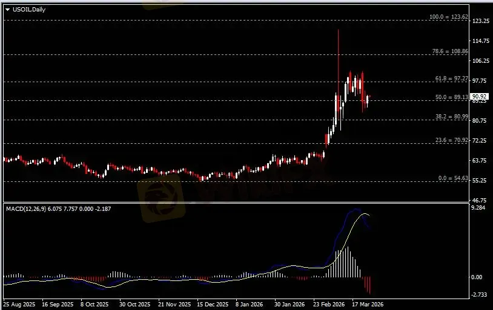Select the USOIL,Daily chart title text
Screen dimensions: 493x310
coord(29,10)
